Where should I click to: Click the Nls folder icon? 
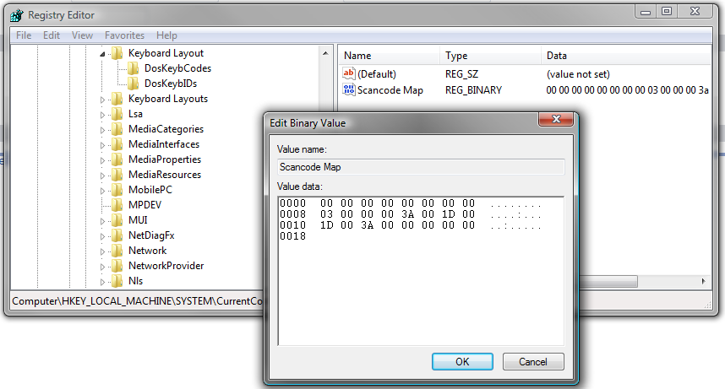pos(117,281)
